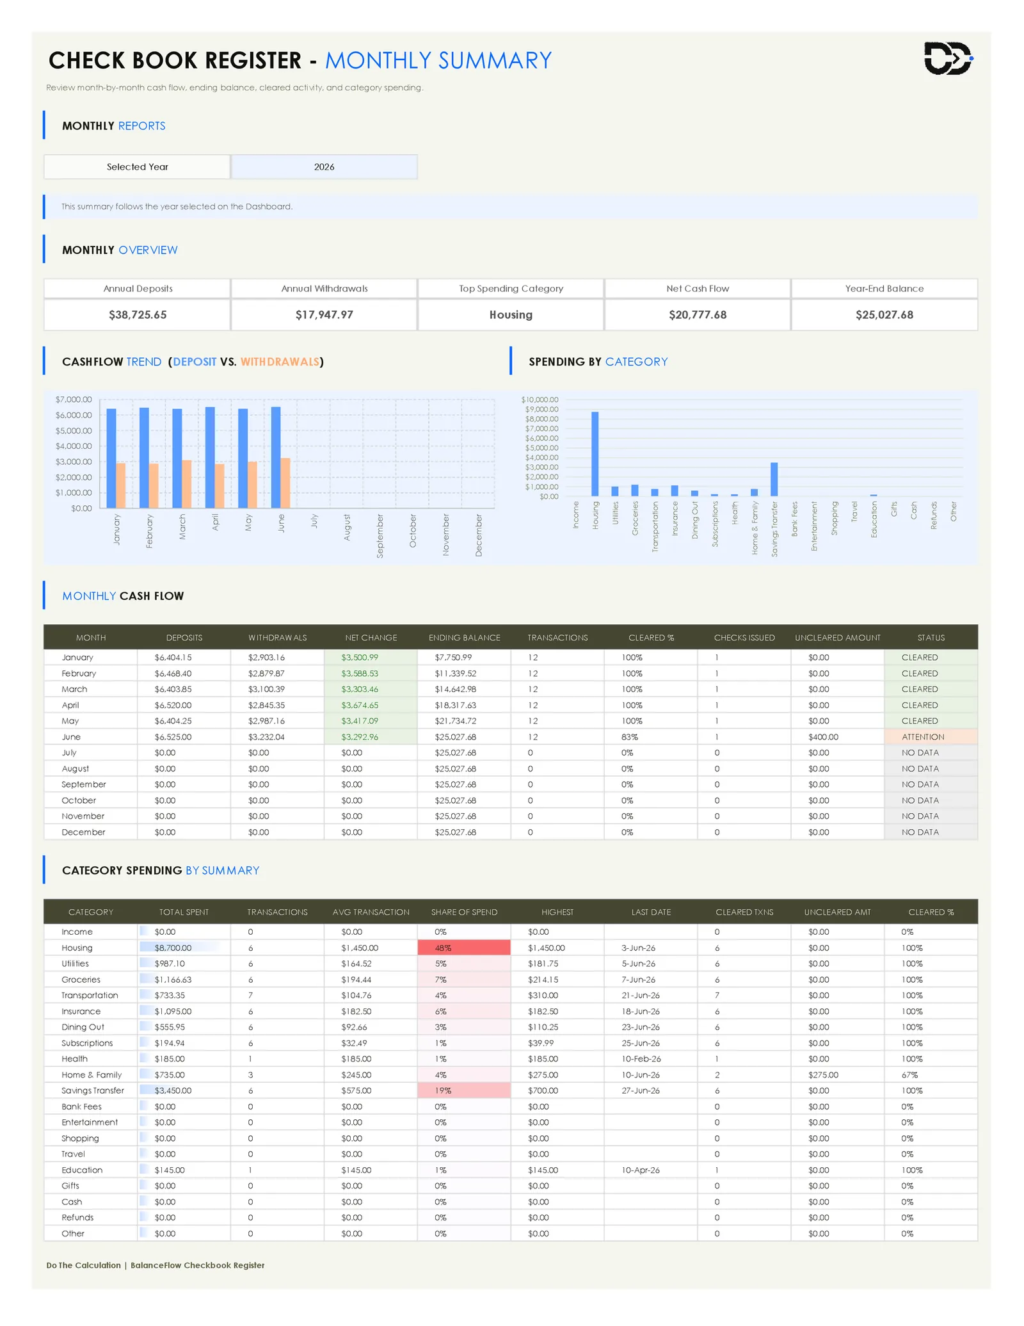Click Education last date 10-Apr-26
Screen dimensions: 1024x1326
tap(651, 1169)
